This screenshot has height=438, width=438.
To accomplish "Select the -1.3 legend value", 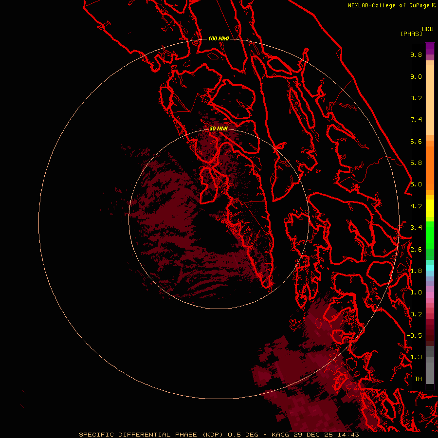I will pyautogui.click(x=414, y=357).
